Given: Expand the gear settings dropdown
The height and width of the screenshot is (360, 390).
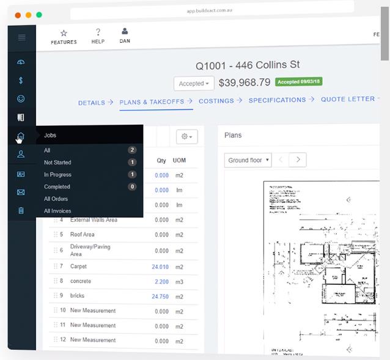Looking at the screenshot, I should pos(187,136).
